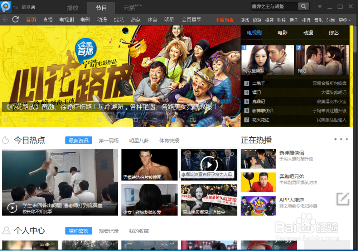Open APP大爆炸 in hot playing list
The height and width of the screenshot is (251, 358).
279,206
